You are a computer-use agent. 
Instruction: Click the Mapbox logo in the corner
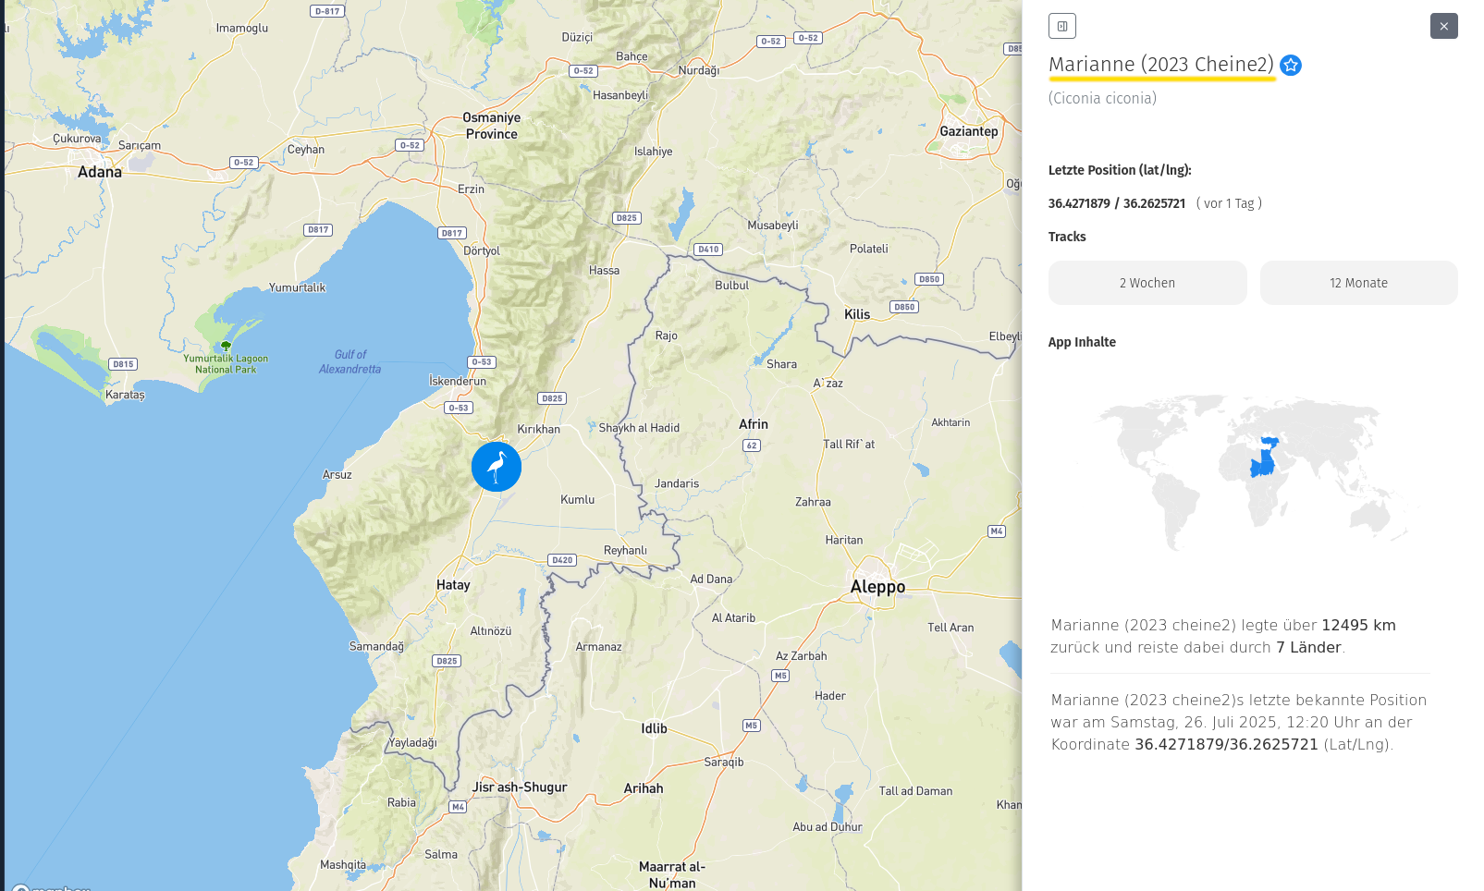pos(51,887)
